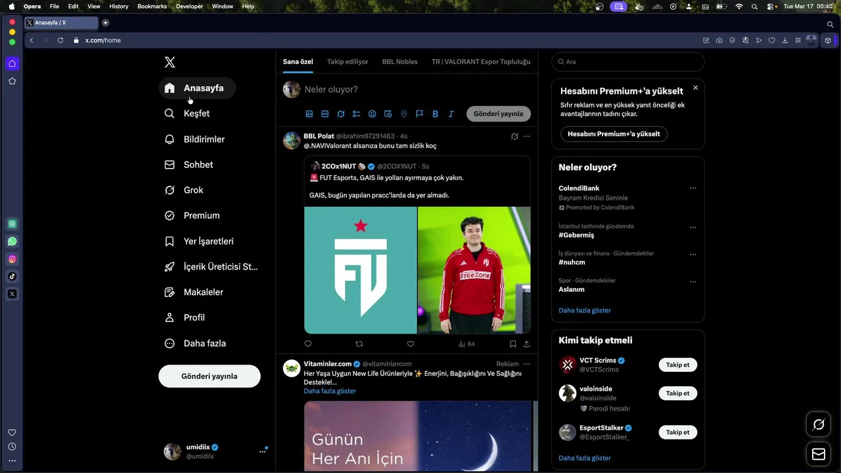Screen dimensions: 841x473
Task: Go to Yer İşaretleri bookmarks
Action: point(199,241)
